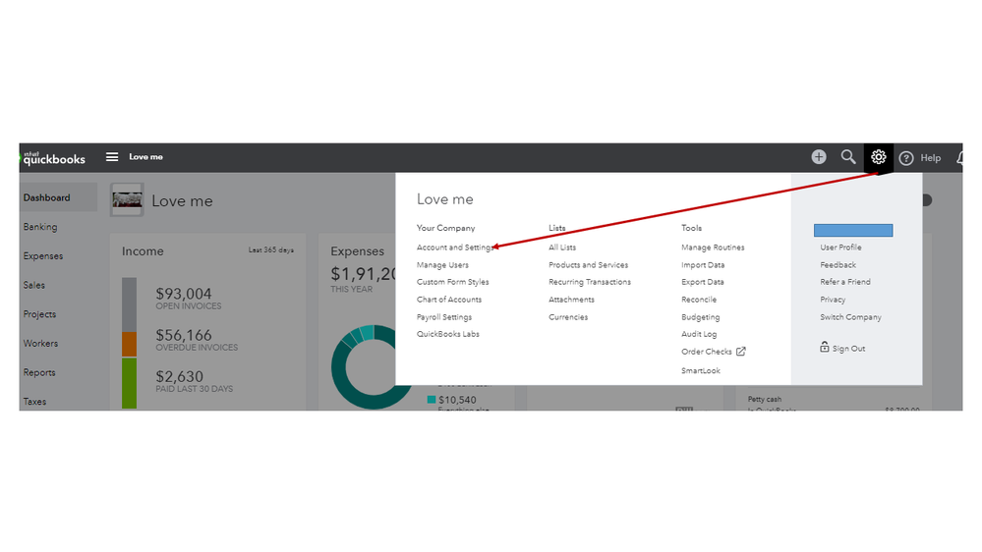Open Manage Routines tool
Image resolution: width=982 pixels, height=552 pixels.
coord(713,248)
